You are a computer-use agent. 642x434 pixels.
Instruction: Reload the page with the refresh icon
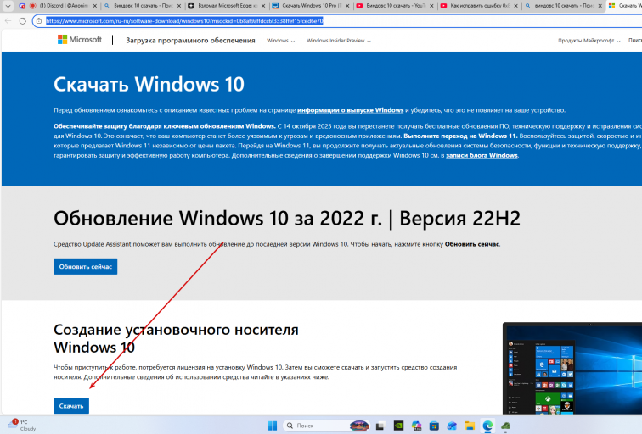pyautogui.click(x=23, y=21)
